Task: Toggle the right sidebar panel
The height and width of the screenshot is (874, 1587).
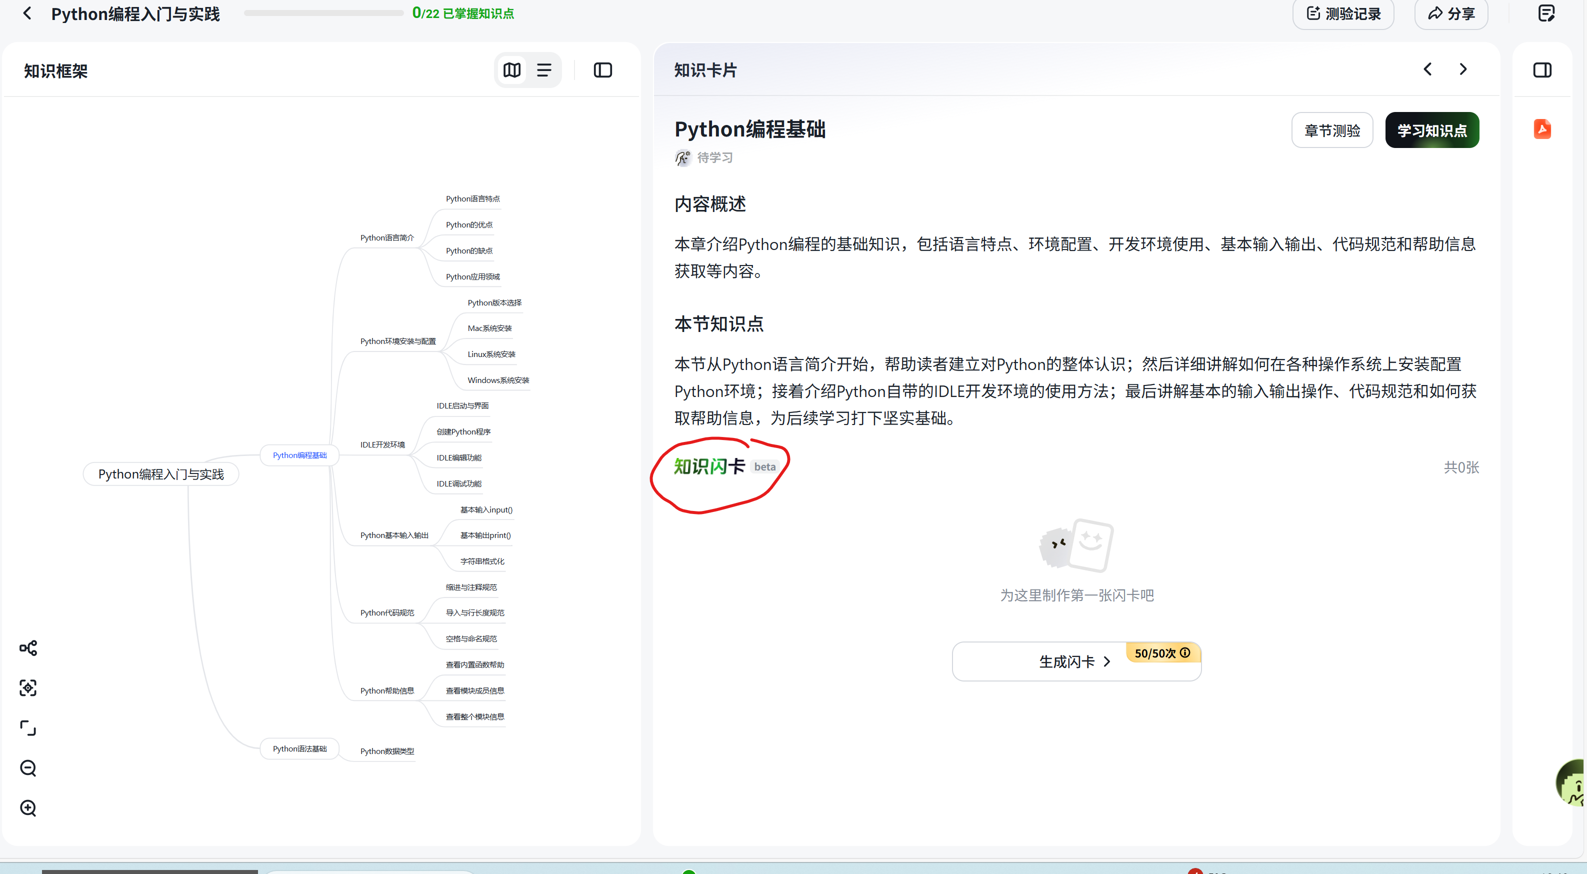Action: click(1542, 70)
